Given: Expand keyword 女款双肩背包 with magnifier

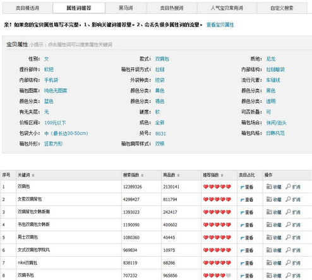Looking at the screenshot, I should tap(293, 199).
